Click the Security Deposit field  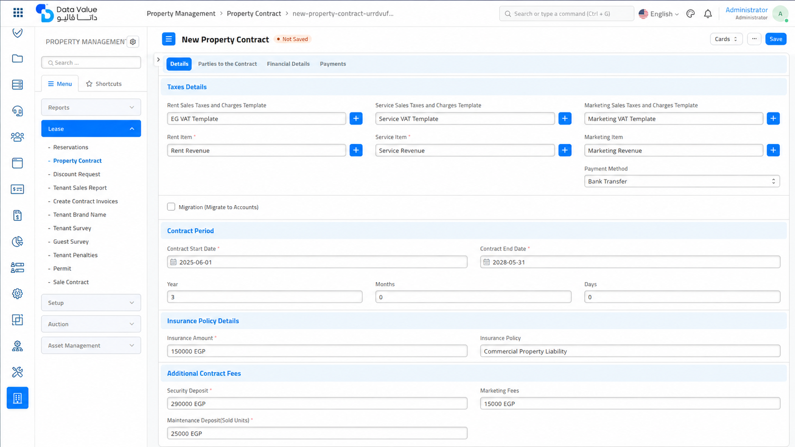click(x=317, y=403)
